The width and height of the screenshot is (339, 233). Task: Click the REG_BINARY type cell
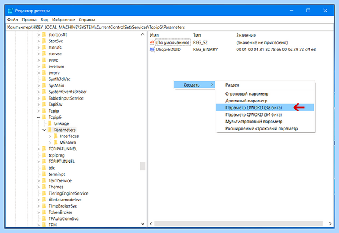205,49
